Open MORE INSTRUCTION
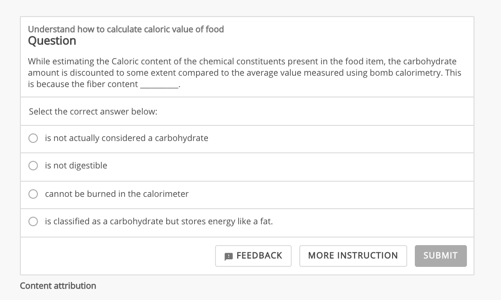 (x=353, y=256)
